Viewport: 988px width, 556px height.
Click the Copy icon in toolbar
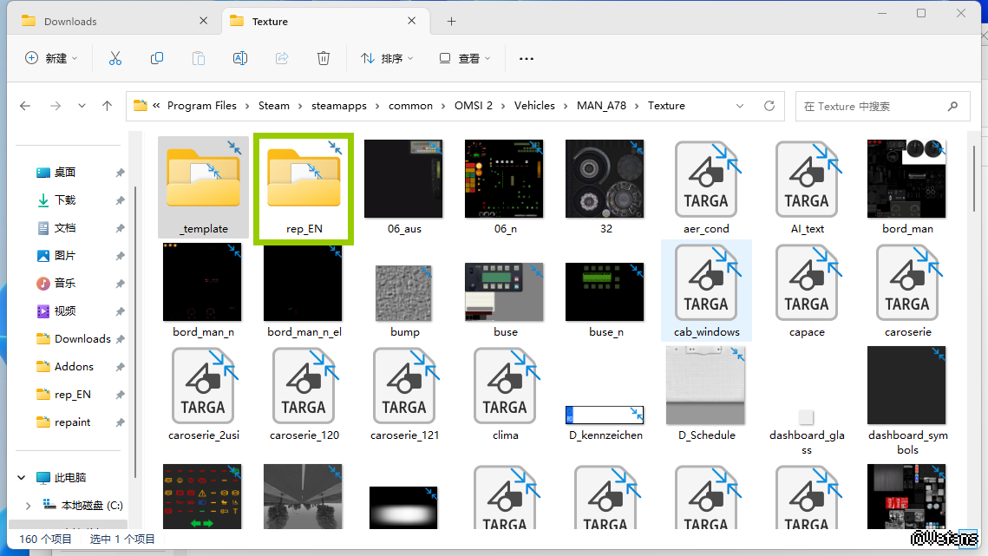pyautogui.click(x=157, y=58)
